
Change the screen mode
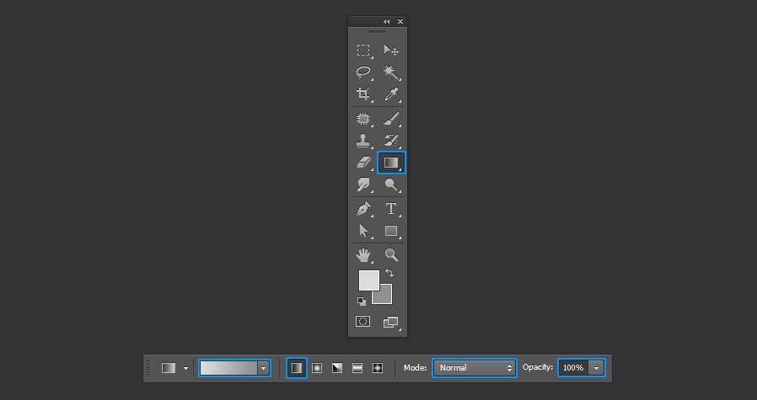coord(391,322)
